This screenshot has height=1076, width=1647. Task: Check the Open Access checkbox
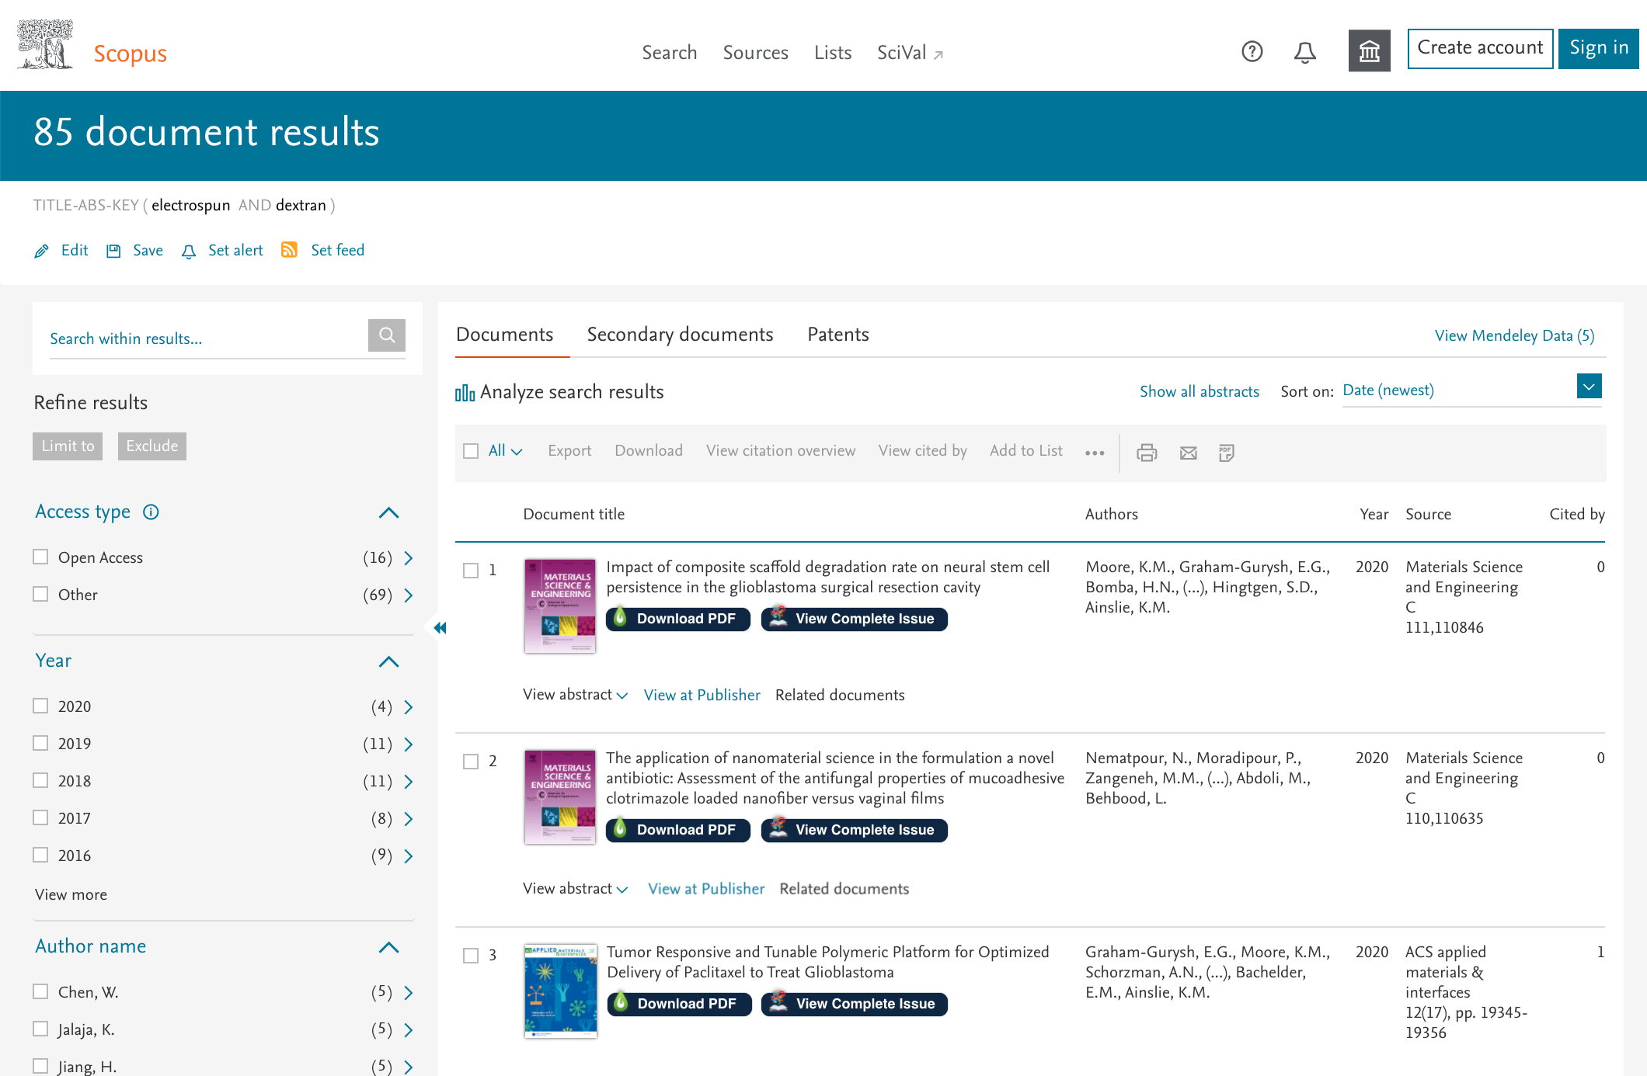tap(40, 557)
